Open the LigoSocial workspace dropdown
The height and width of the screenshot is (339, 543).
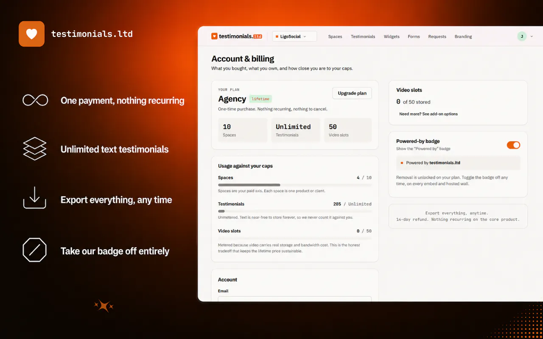294,36
